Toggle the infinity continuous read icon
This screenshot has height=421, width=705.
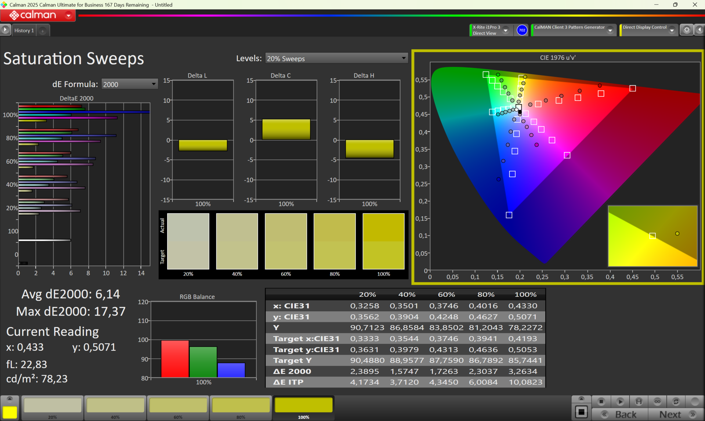657,401
